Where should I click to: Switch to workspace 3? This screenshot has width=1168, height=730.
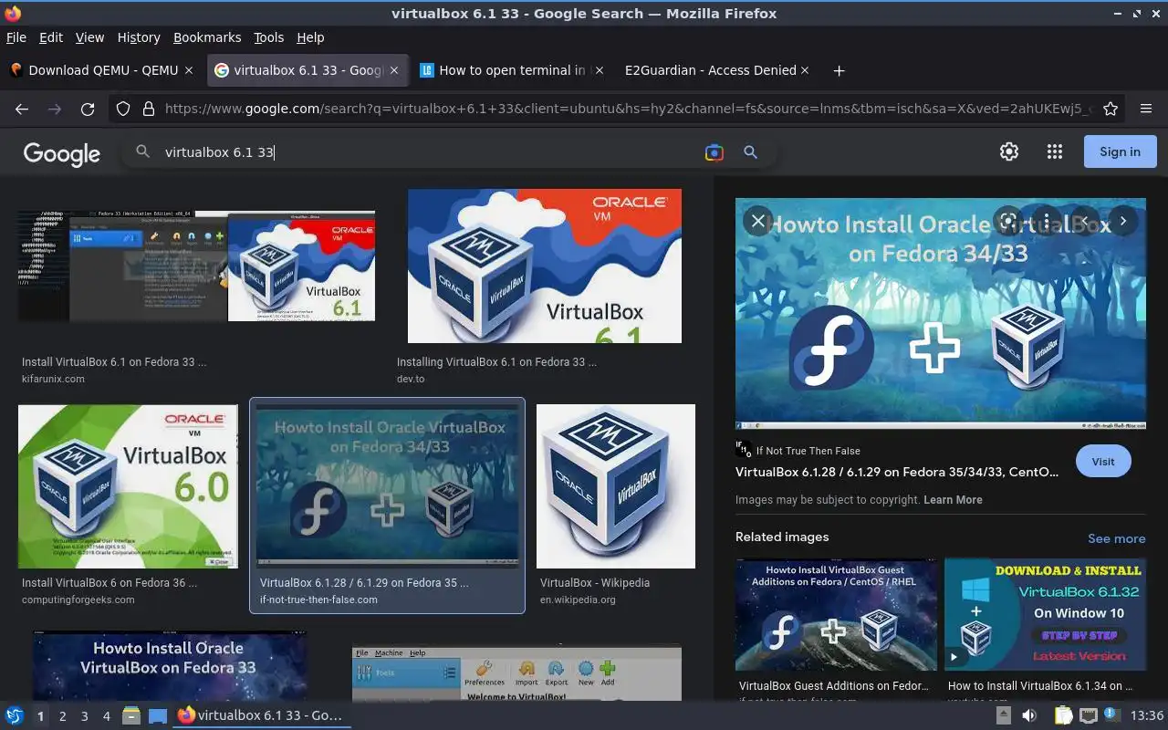(x=84, y=716)
